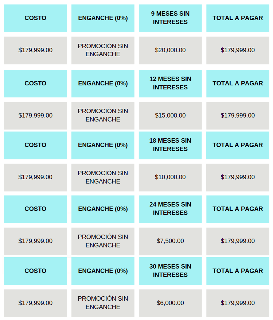Image resolution: width=273 pixels, height=320 pixels.
Task: Click the $179,999.00 cost in 12-month row
Action: [35, 116]
